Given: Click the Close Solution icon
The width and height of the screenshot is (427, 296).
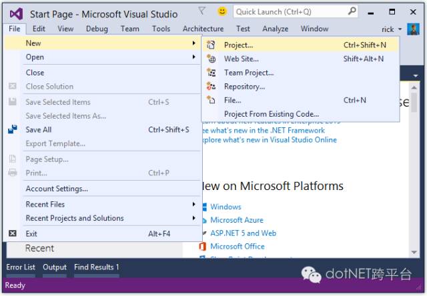Looking at the screenshot, I should tap(13, 86).
